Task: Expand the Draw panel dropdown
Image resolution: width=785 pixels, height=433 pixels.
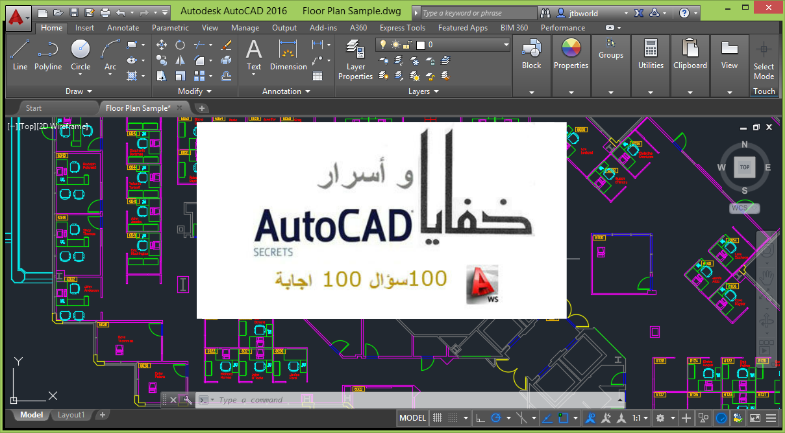Action: 79,91
